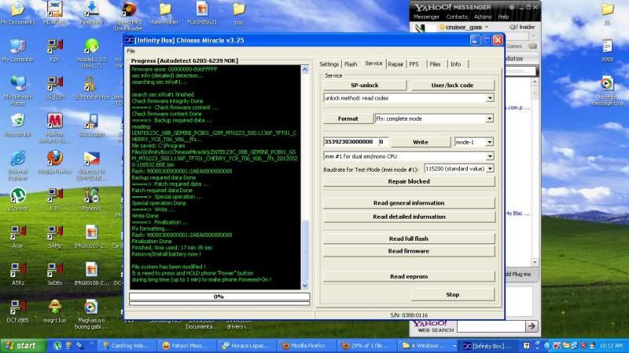Switch to the Flash tab
This screenshot has height=353, width=629.
point(351,64)
